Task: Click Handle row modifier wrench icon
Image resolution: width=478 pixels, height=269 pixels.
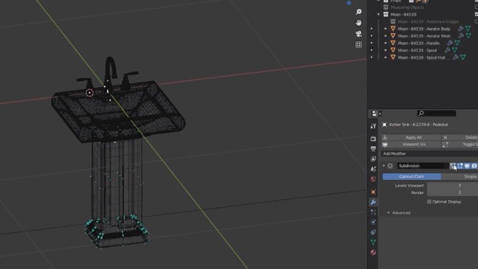Action: pos(450,43)
